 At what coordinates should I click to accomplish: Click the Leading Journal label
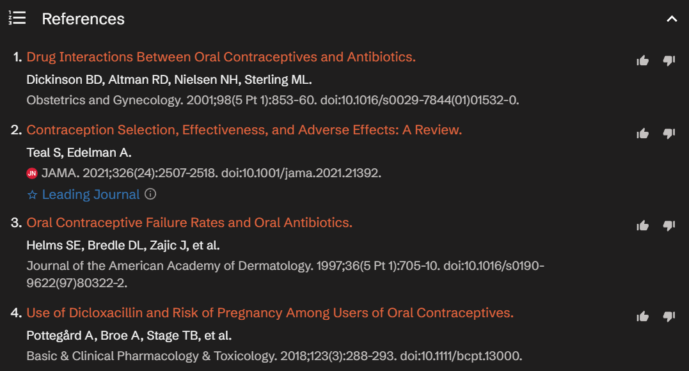[90, 194]
